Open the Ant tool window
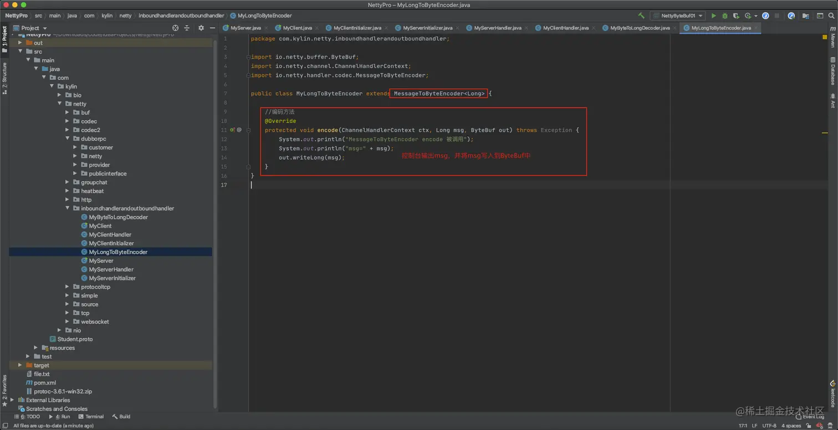The height and width of the screenshot is (430, 838). (x=832, y=101)
